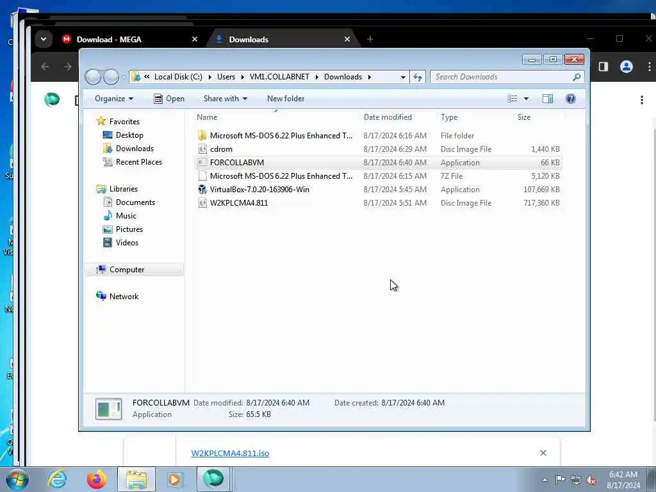This screenshot has width=656, height=492.
Task: Click the green browser taskbar icon
Action: pos(213,479)
